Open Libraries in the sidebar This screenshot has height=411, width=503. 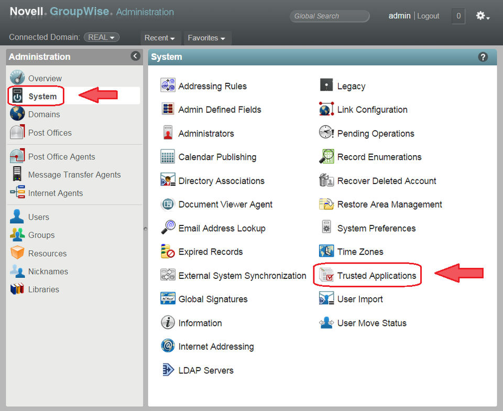(x=43, y=289)
